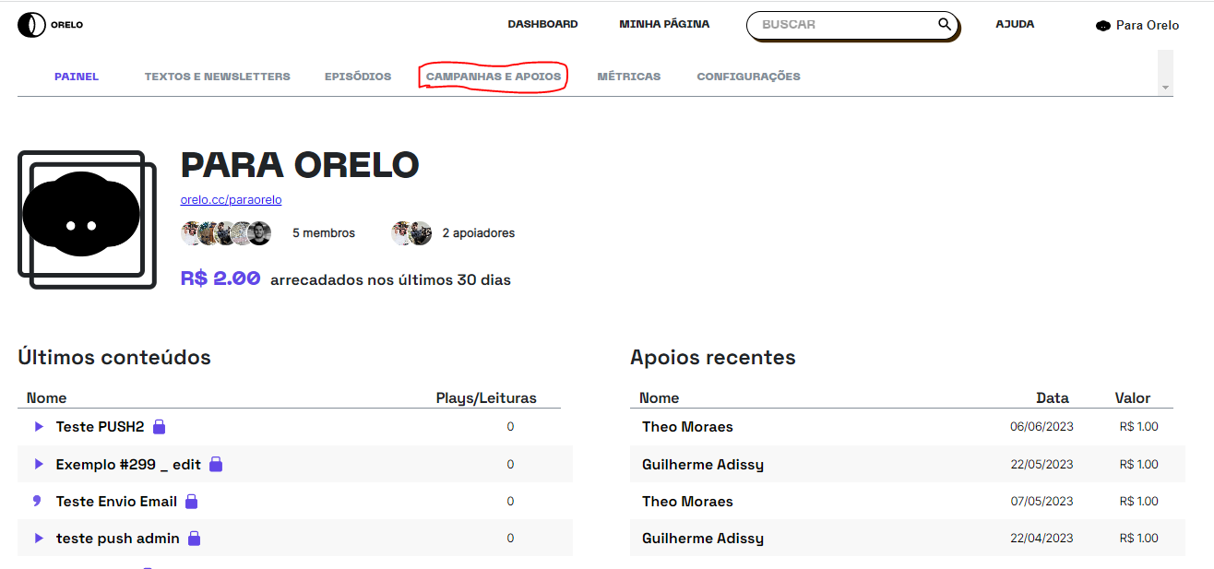This screenshot has width=1214, height=569.
Task: Click the Ajuda link
Action: [x=1015, y=24]
